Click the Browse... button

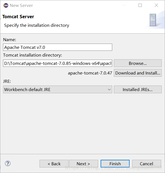click(x=138, y=63)
